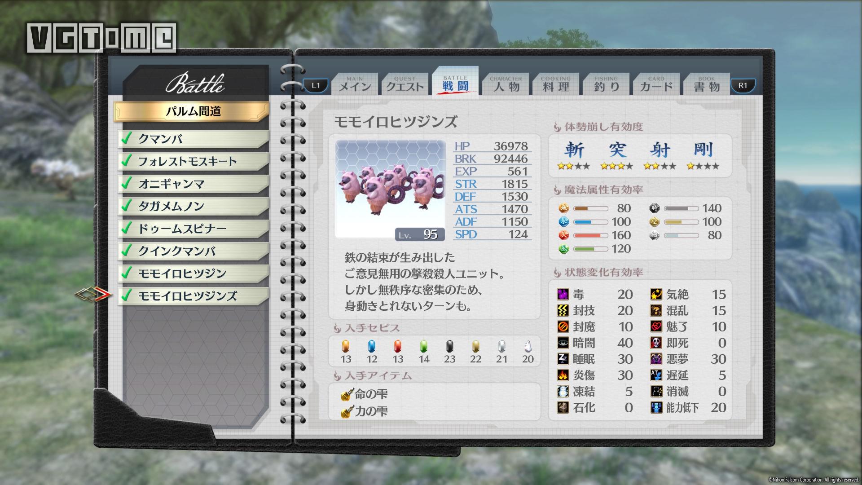This screenshot has height=485, width=862.
Task: Click the pink sheep enemy thumbnail
Action: click(x=390, y=189)
